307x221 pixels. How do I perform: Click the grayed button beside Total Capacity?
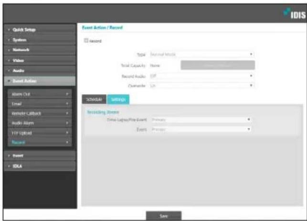click(x=218, y=65)
